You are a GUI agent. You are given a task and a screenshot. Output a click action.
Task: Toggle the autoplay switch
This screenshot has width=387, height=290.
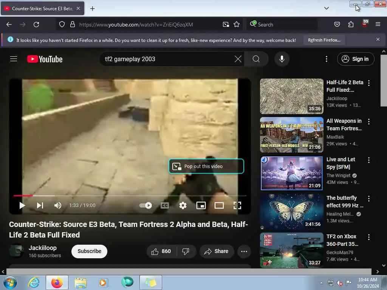[x=146, y=205]
